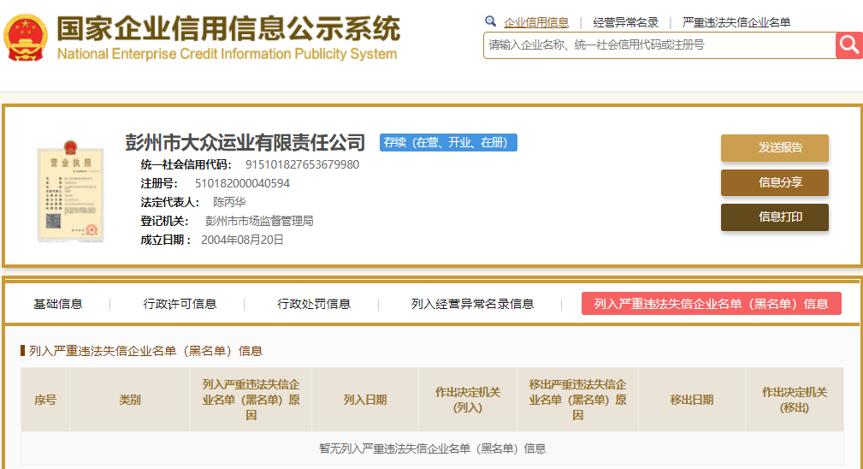Screen dimensions: 863x469
Task: Click the 作出决定机关(列入) column header
Action: tap(467, 400)
